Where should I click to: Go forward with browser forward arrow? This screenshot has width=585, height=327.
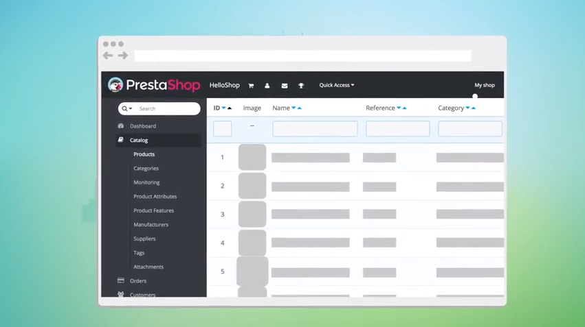[123, 56]
